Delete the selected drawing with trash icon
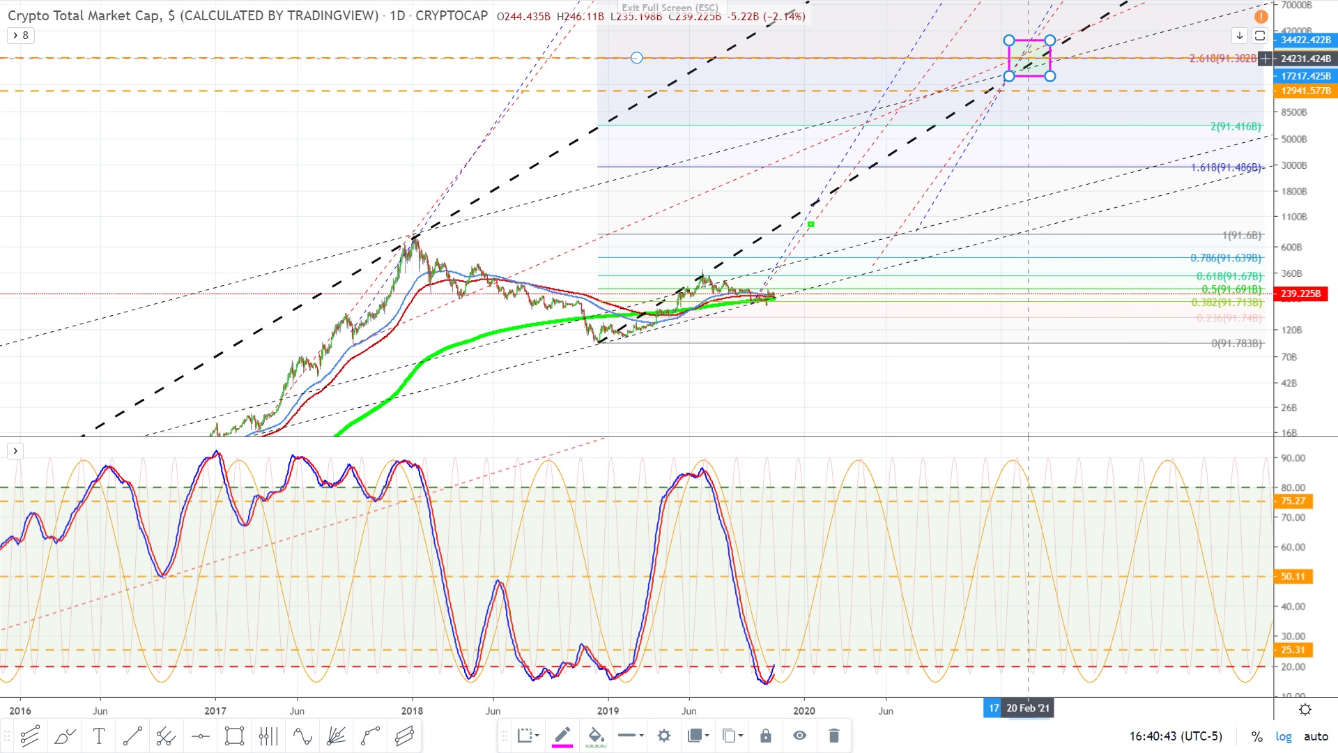Viewport: 1338px width, 753px height. click(833, 736)
